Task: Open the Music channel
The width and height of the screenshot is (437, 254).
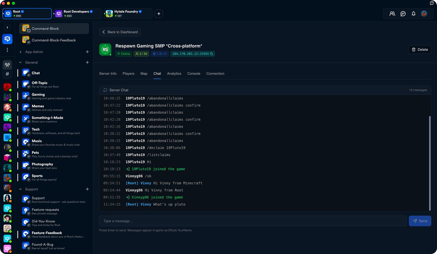Action: click(54, 143)
